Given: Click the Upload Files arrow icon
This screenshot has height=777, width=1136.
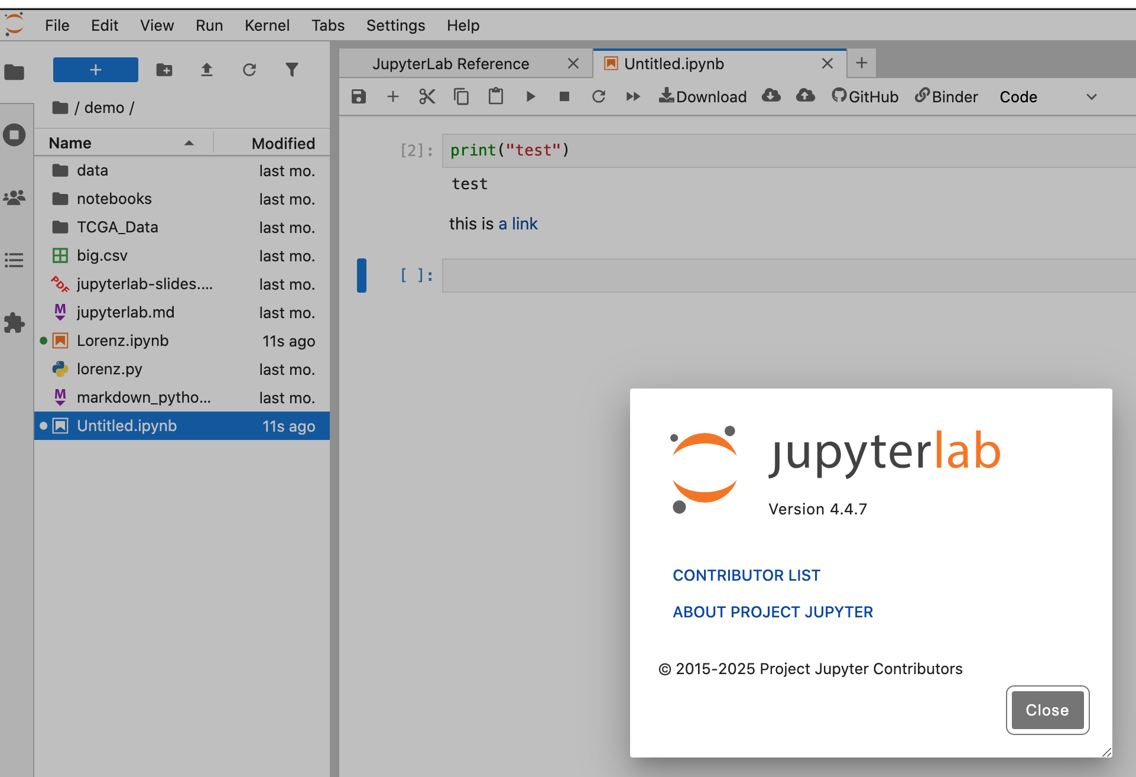Looking at the screenshot, I should (x=206, y=70).
